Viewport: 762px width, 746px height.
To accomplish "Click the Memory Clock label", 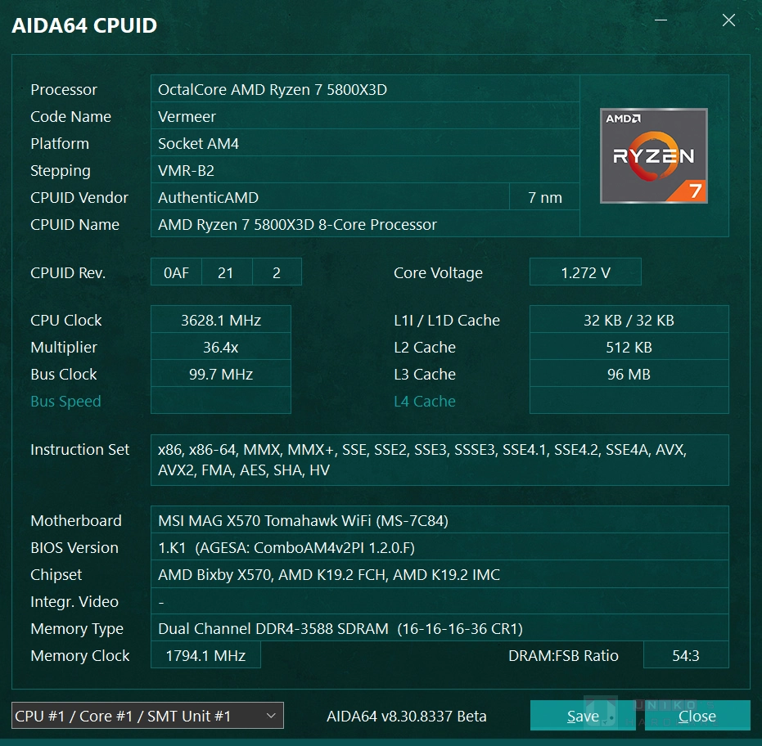I will (79, 656).
